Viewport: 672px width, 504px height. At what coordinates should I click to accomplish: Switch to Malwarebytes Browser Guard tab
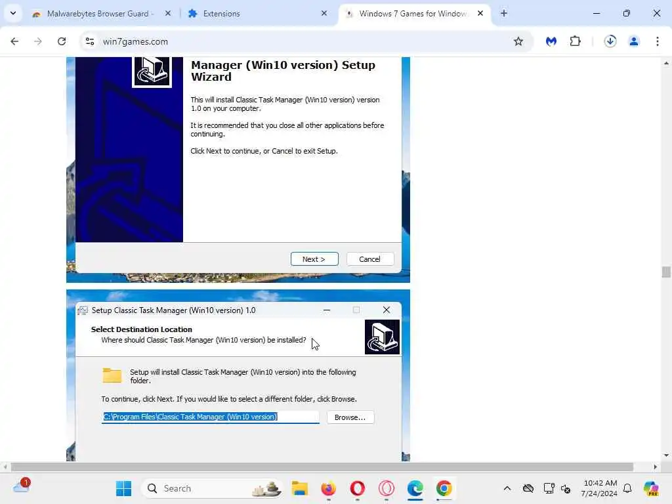coord(100,14)
